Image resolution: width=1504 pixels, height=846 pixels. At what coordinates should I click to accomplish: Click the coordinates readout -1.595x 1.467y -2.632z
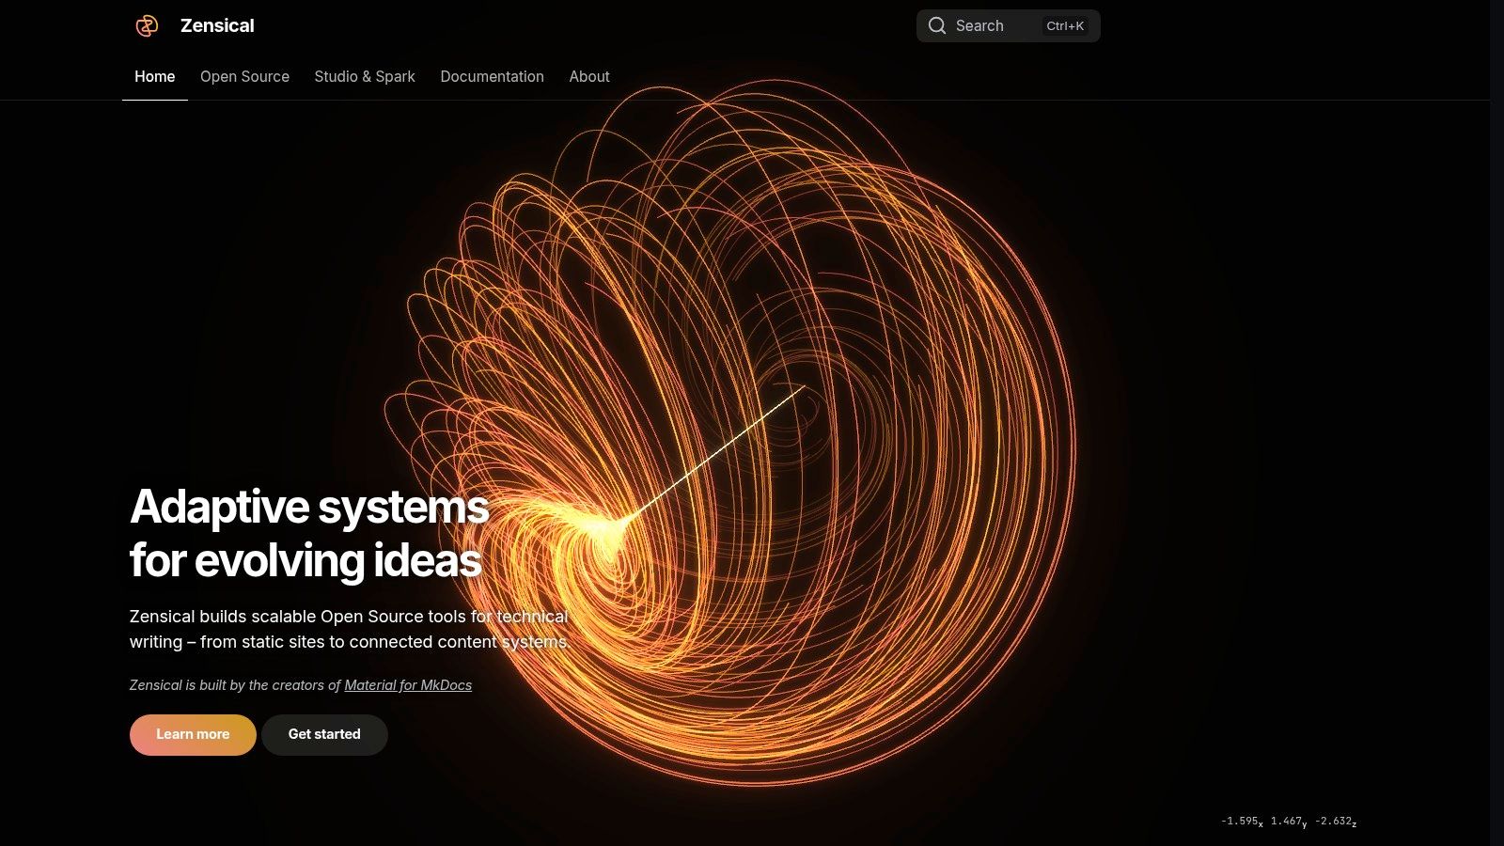[x=1289, y=822]
